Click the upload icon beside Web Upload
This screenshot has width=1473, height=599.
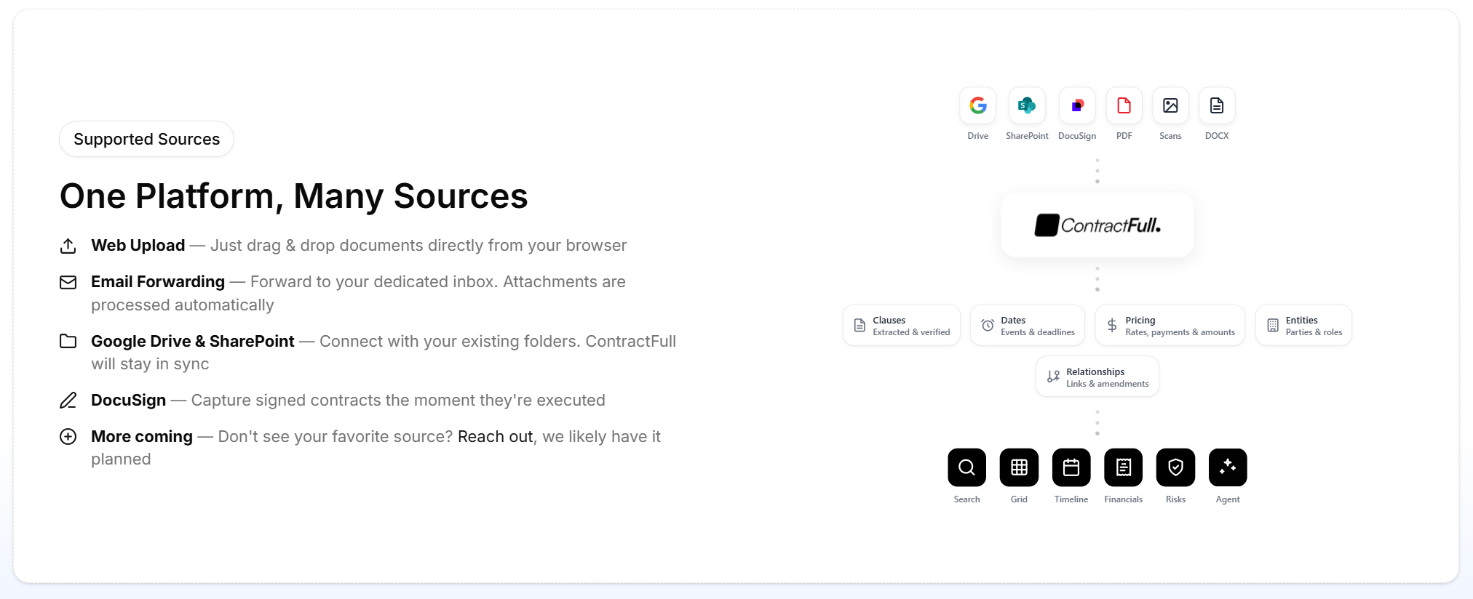[68, 246]
